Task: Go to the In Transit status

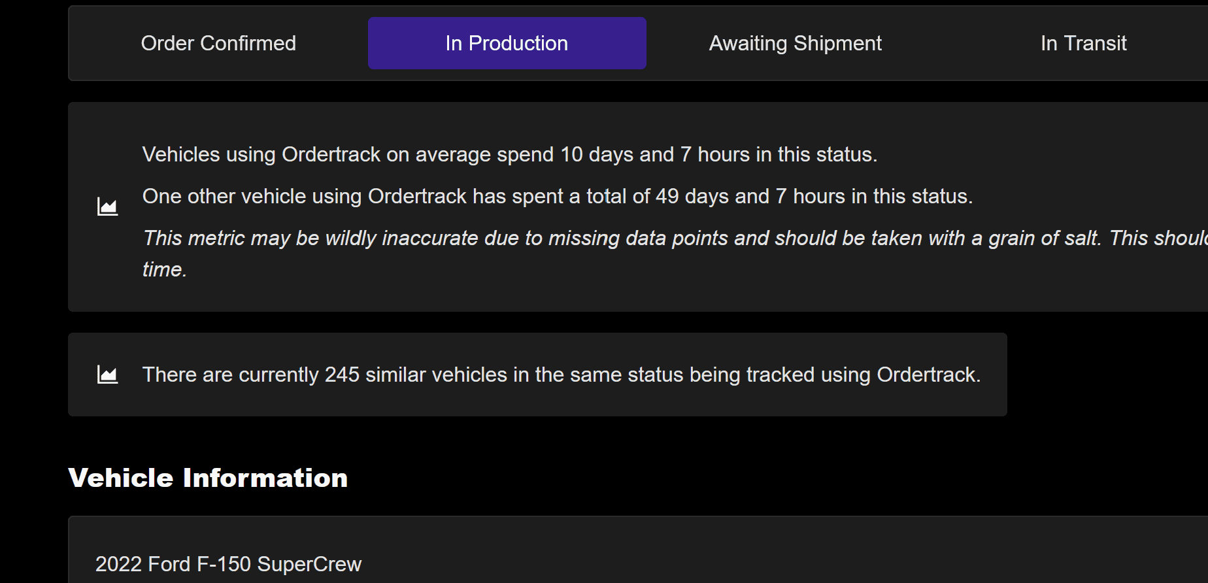Action: tap(1083, 43)
